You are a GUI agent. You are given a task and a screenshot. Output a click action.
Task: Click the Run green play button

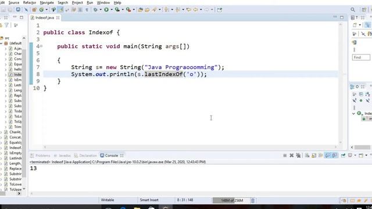click(106, 10)
